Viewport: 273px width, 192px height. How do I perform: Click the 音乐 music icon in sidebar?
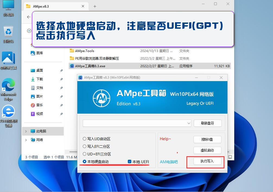33,105
